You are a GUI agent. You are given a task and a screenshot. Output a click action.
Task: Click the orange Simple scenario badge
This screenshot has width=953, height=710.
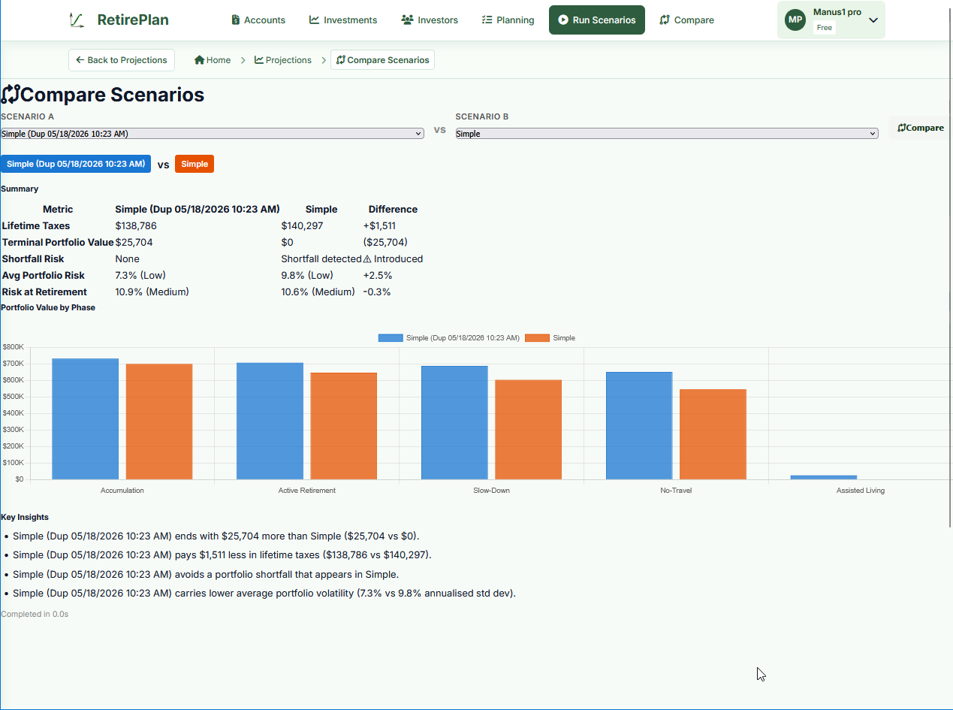[195, 164]
